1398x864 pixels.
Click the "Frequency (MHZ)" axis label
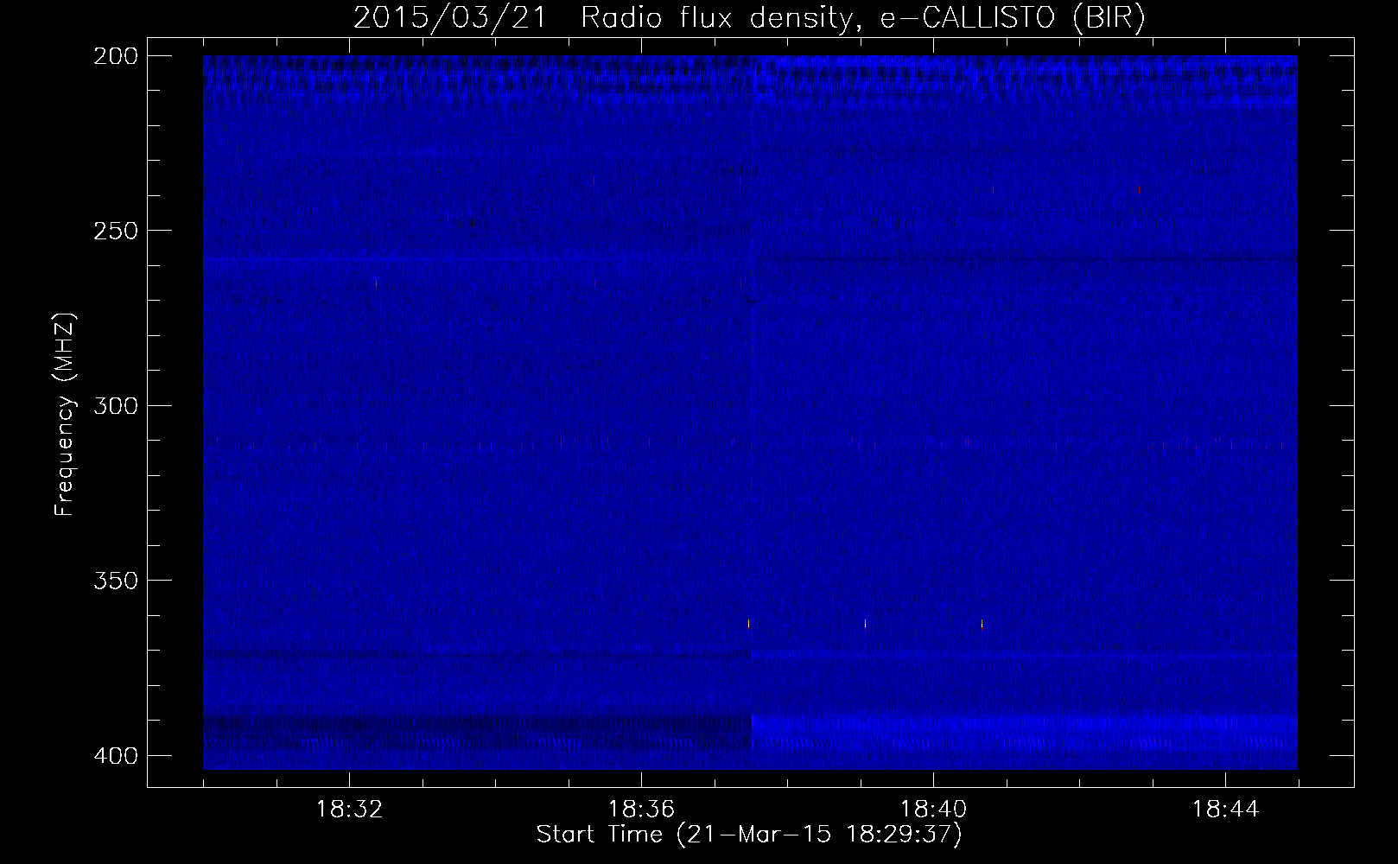[x=65, y=415]
